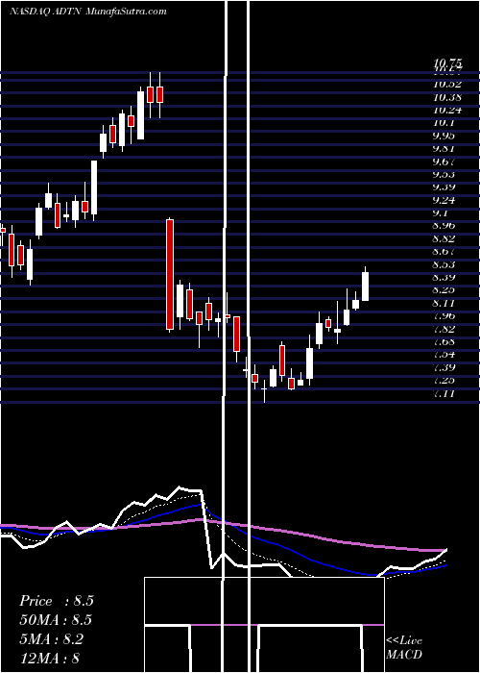480x673 pixels.
Task: Click the 50MA : 8.5 readout
Action: [56, 620]
